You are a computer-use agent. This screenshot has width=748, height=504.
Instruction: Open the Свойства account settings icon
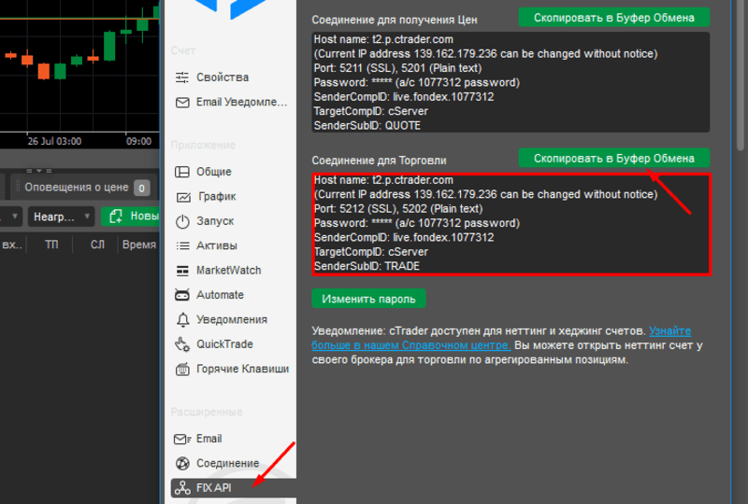(x=181, y=77)
